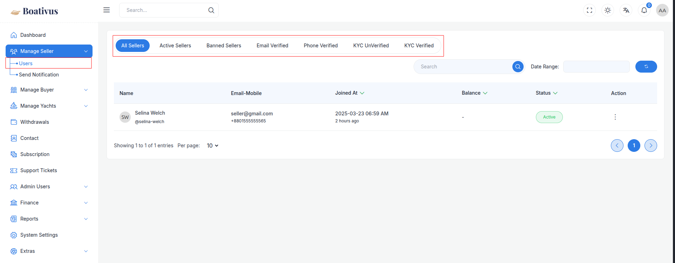Image resolution: width=675 pixels, height=263 pixels.
Task: Expand the Reports chevron
Action: pyautogui.click(x=86, y=219)
